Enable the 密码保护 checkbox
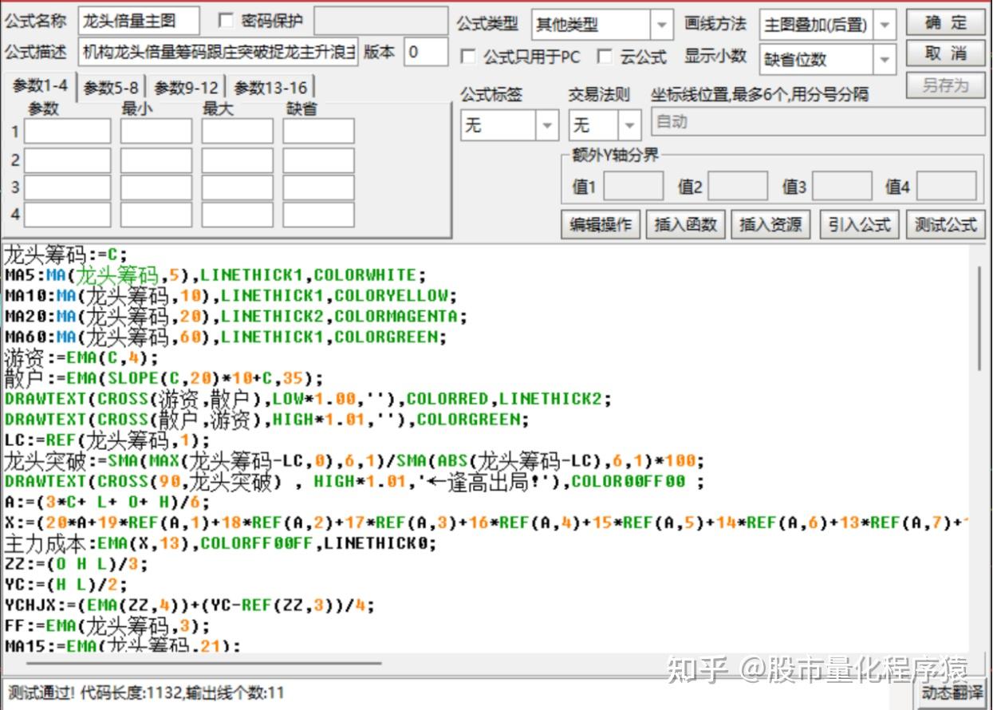This screenshot has width=993, height=710. (x=227, y=22)
